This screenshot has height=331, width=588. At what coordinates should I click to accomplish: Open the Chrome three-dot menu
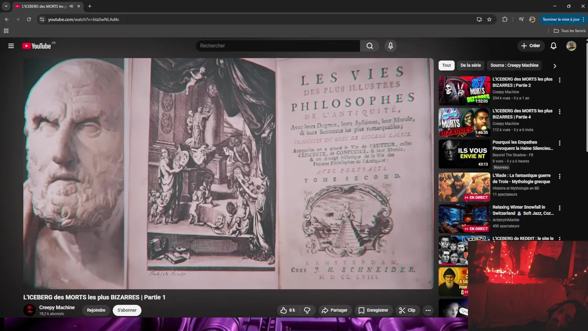(x=584, y=19)
